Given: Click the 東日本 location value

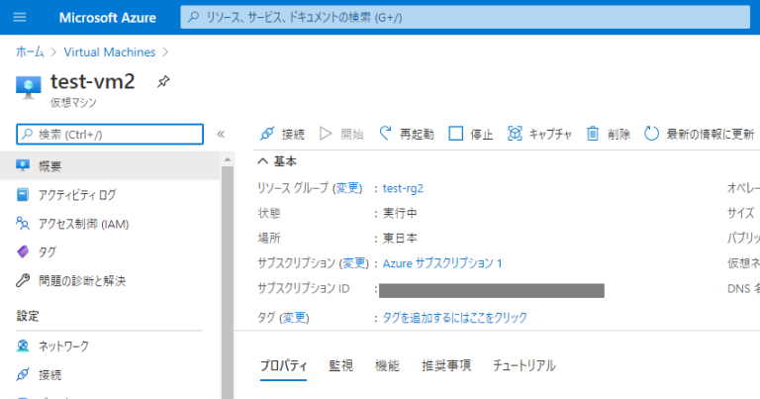Looking at the screenshot, I should [400, 239].
